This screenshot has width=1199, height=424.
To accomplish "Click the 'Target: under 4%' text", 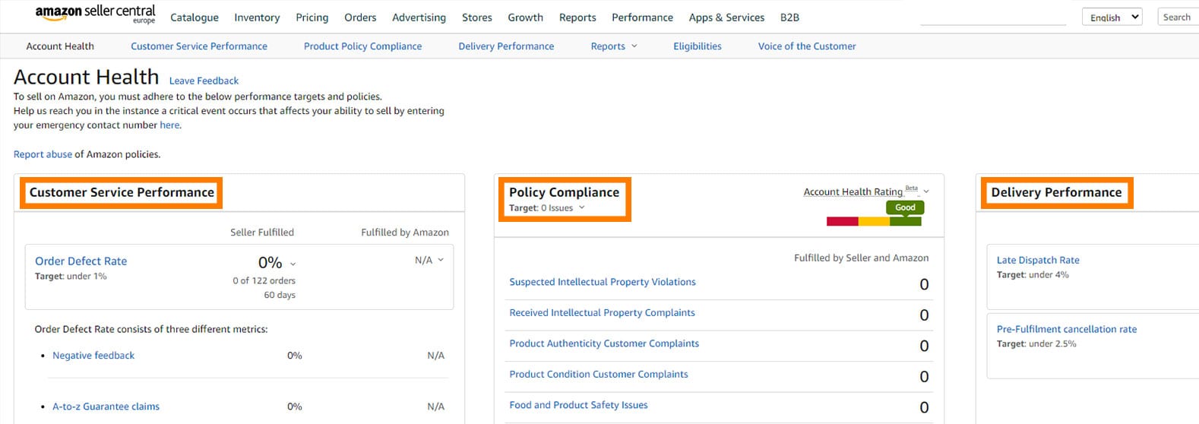I will tap(1033, 275).
